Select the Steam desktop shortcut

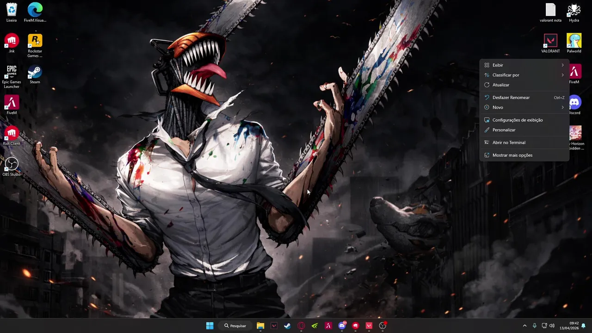coord(35,74)
